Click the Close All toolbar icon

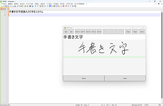click(x=13, y=6)
